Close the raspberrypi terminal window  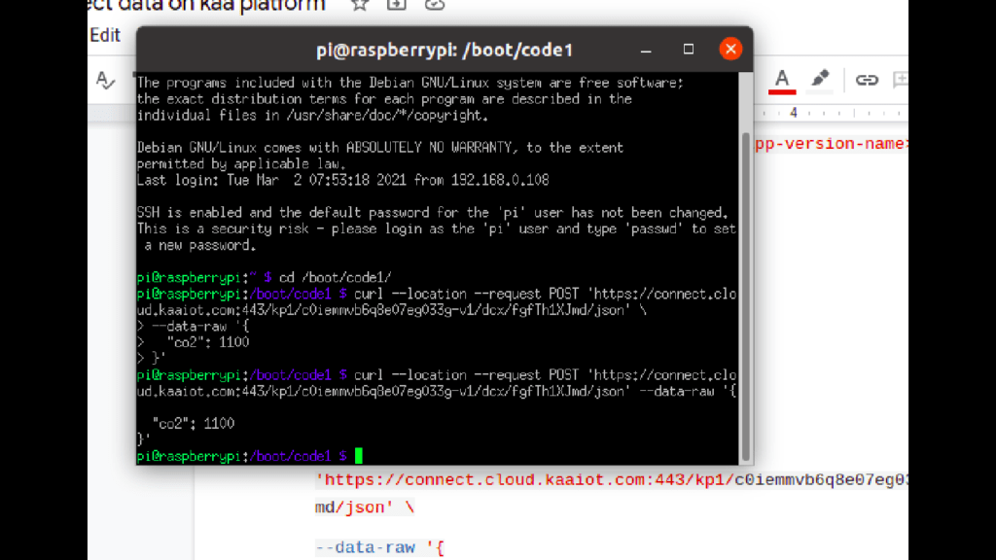[x=730, y=49]
